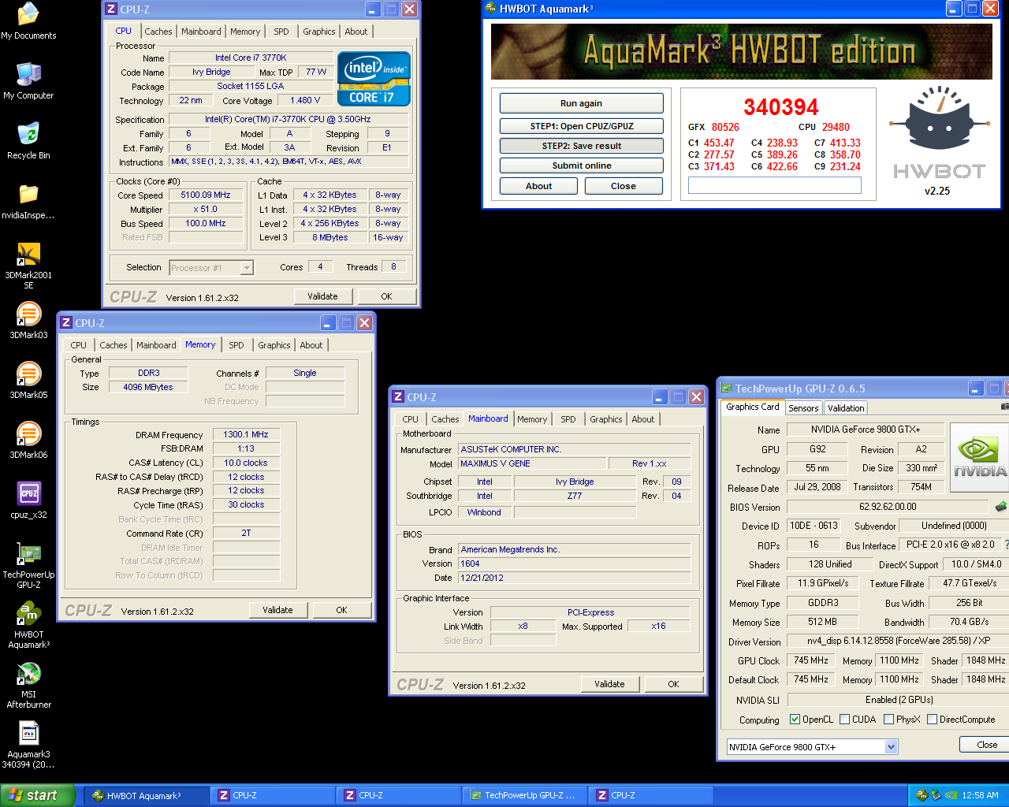
Task: Open TechPowerUp GPU-Z desktop shortcut
Action: click(28, 565)
